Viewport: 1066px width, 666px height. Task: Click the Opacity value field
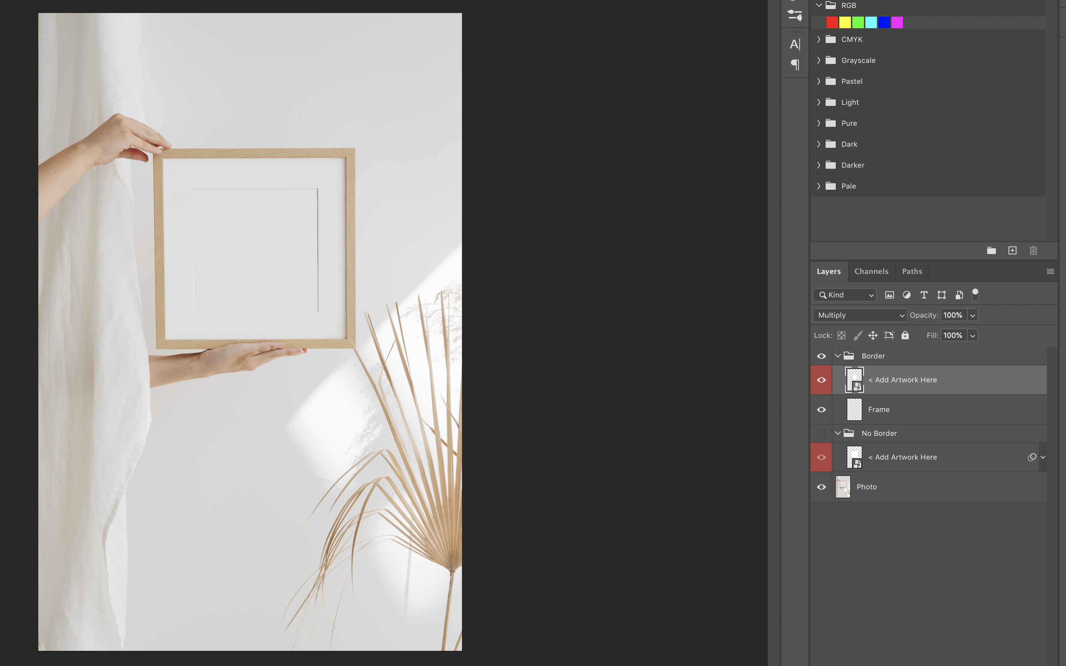tap(953, 315)
